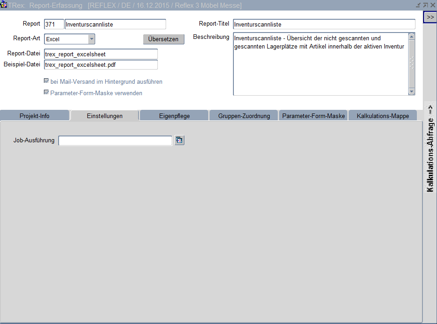Toggle 'Parameter-Form-Maske verwenden' checkbox

pyautogui.click(x=46, y=92)
